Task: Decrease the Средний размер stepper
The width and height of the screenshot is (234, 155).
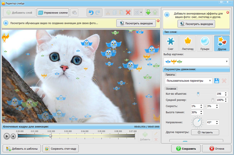Action: (226, 101)
